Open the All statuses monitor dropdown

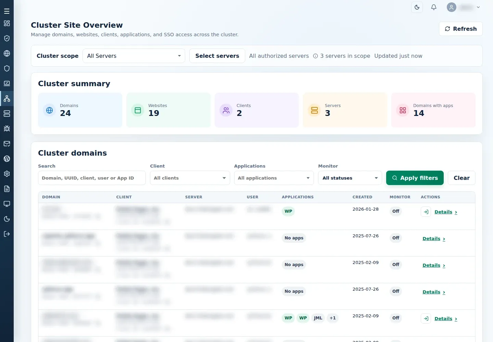(350, 178)
